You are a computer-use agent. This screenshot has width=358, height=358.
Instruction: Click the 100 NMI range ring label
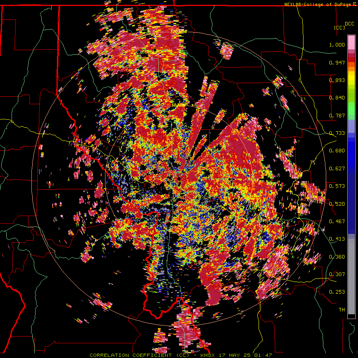[179, 32]
